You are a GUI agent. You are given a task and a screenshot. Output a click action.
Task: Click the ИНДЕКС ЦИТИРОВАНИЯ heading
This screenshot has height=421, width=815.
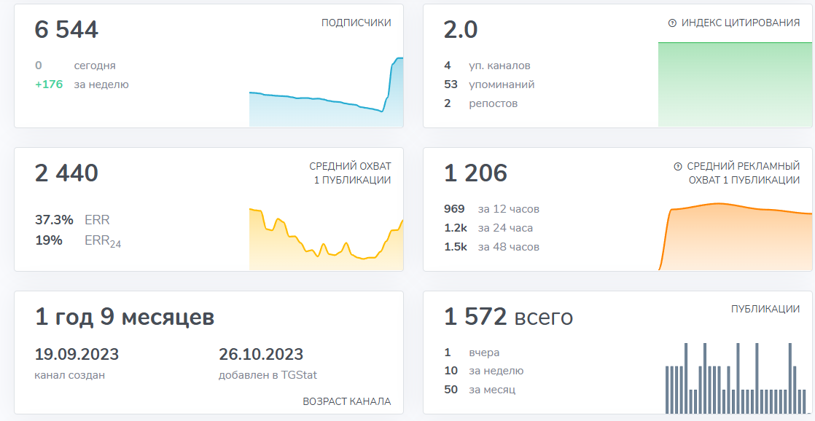(x=741, y=23)
